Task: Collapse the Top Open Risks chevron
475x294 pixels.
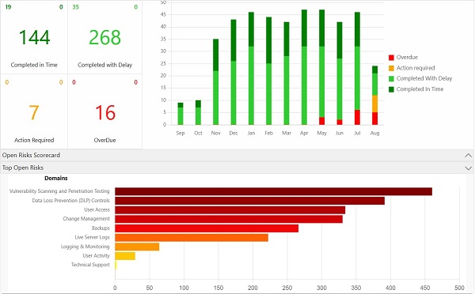Action: pyautogui.click(x=468, y=168)
